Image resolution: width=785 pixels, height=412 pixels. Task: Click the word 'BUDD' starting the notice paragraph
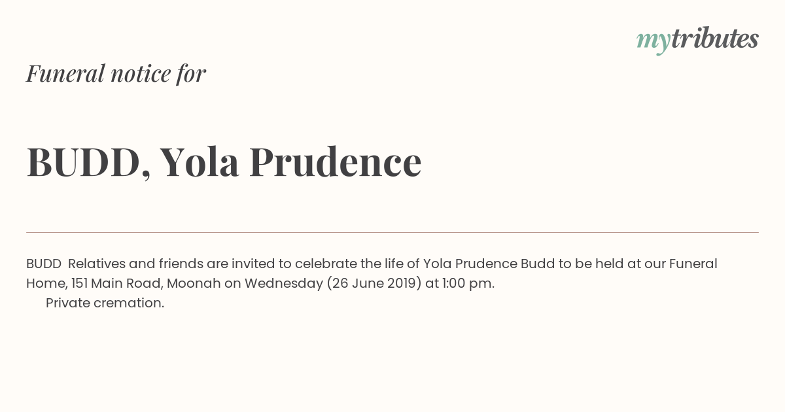pyautogui.click(x=44, y=264)
